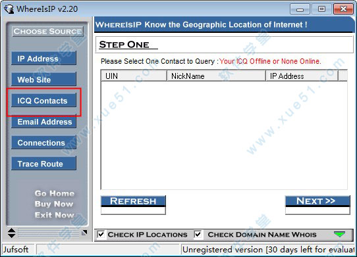Select IP Address source

(x=43, y=58)
